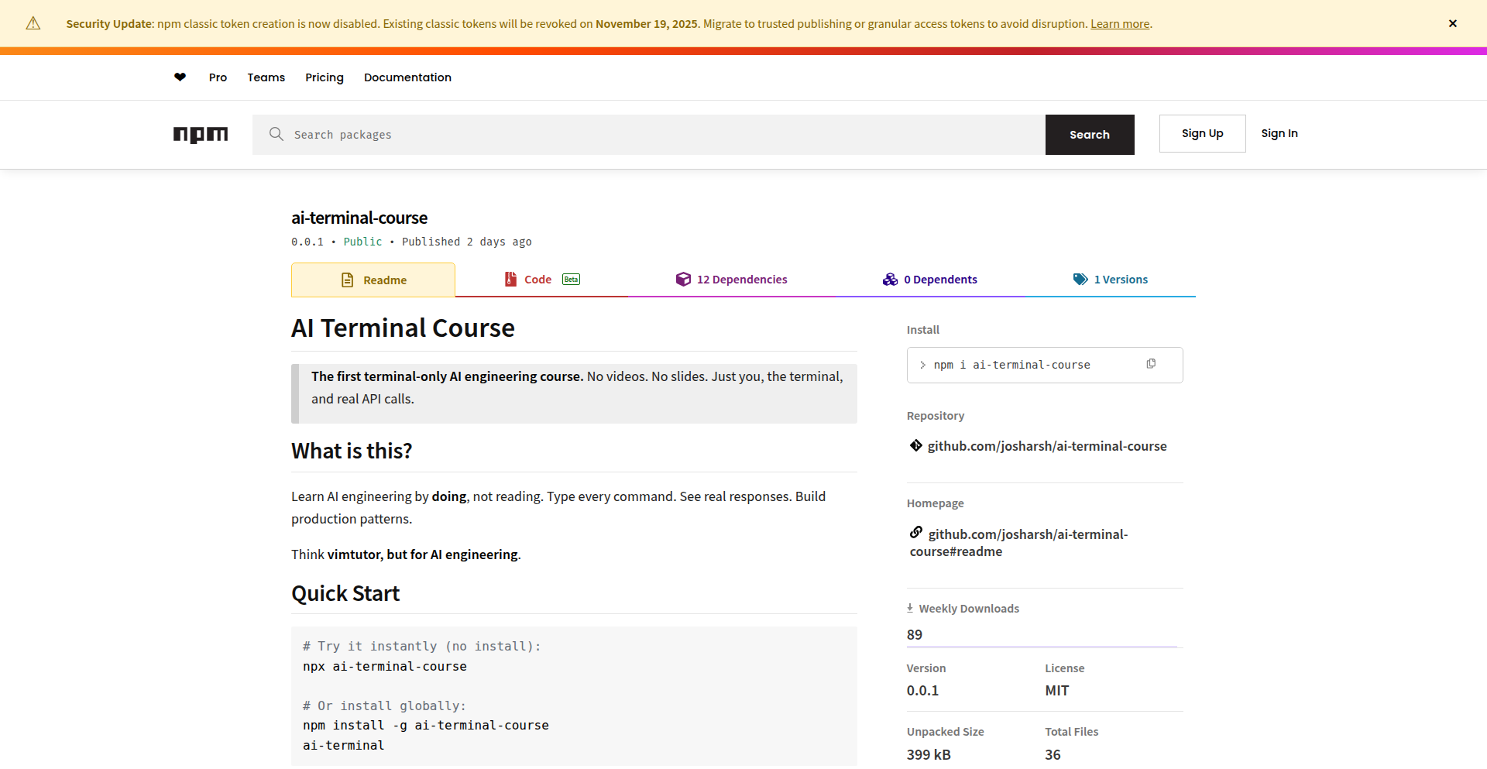Open the Readme tab

click(x=373, y=280)
